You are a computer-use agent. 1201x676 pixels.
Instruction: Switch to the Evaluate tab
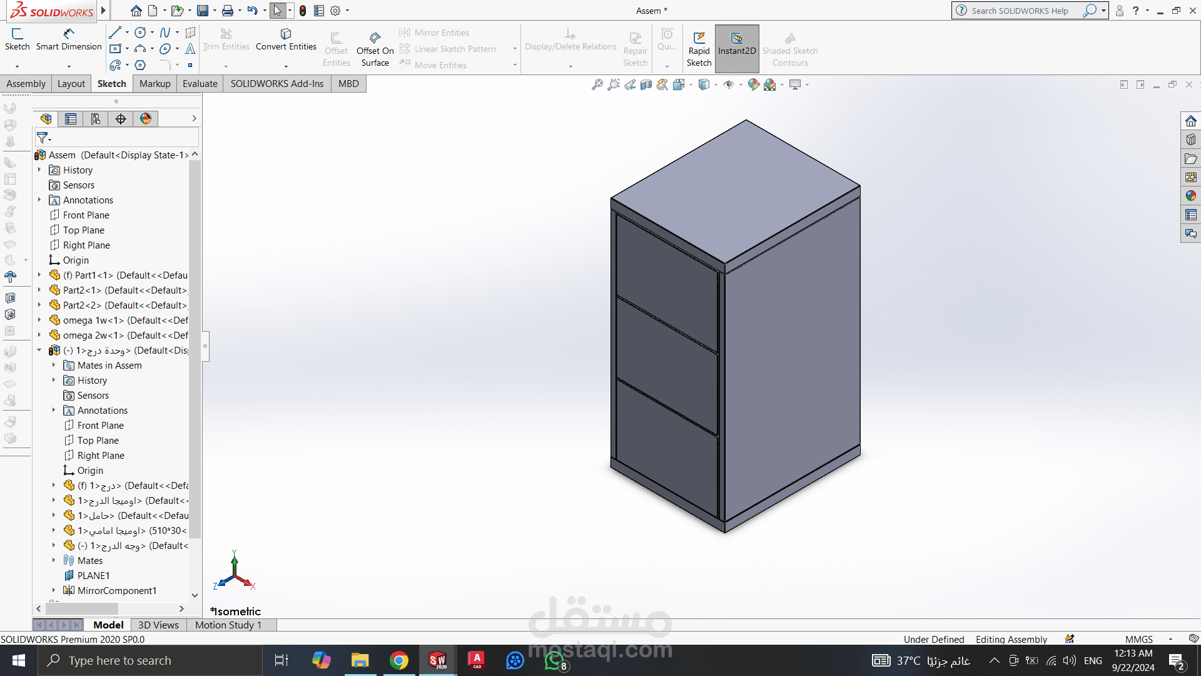click(x=200, y=84)
